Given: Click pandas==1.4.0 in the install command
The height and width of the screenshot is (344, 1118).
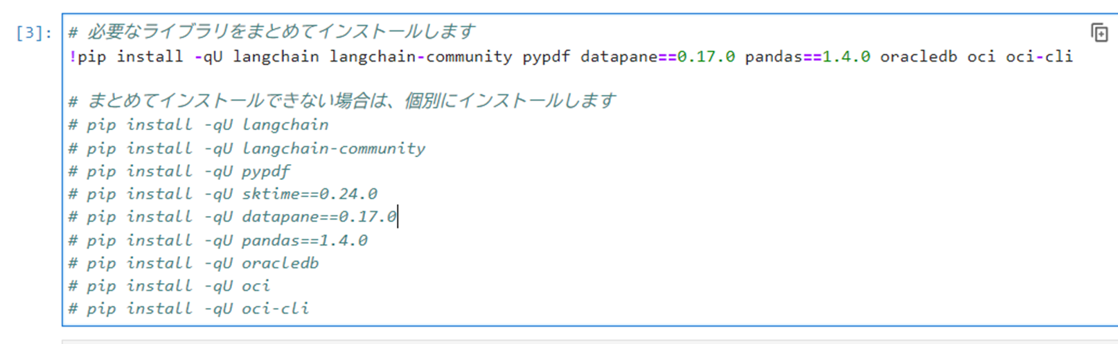Looking at the screenshot, I should pos(808,56).
